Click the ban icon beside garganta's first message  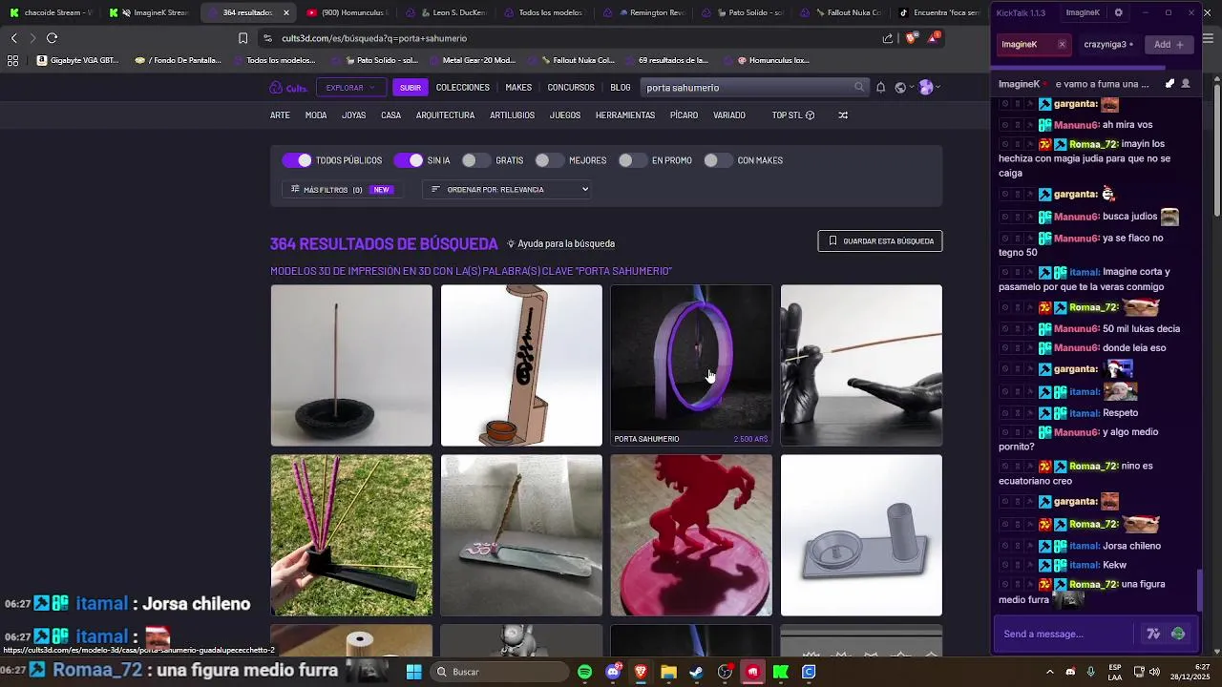click(1005, 104)
